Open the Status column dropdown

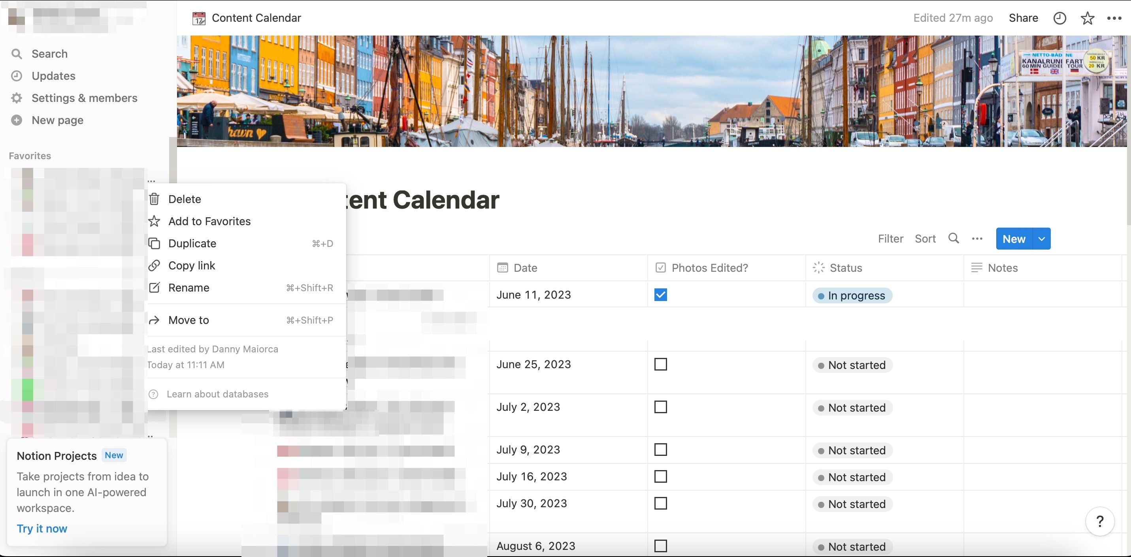845,267
